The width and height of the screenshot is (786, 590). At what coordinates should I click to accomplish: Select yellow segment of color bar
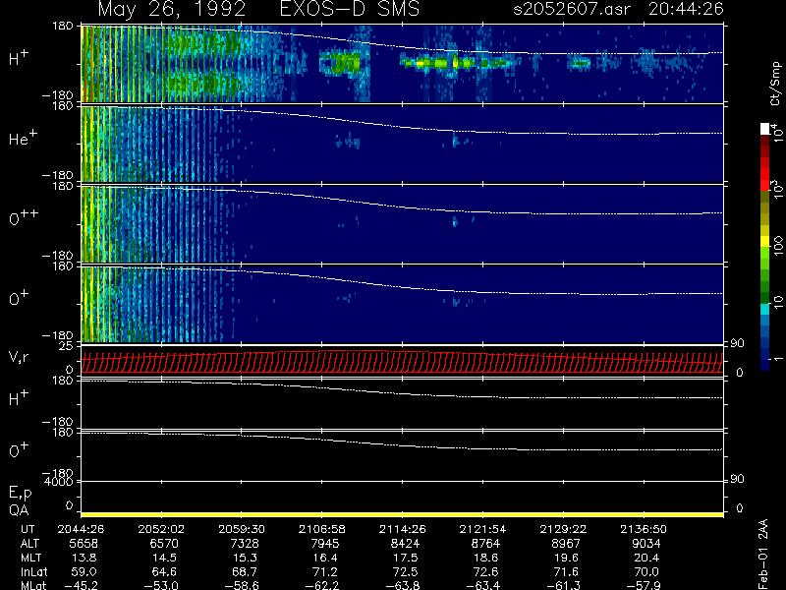tap(765, 239)
